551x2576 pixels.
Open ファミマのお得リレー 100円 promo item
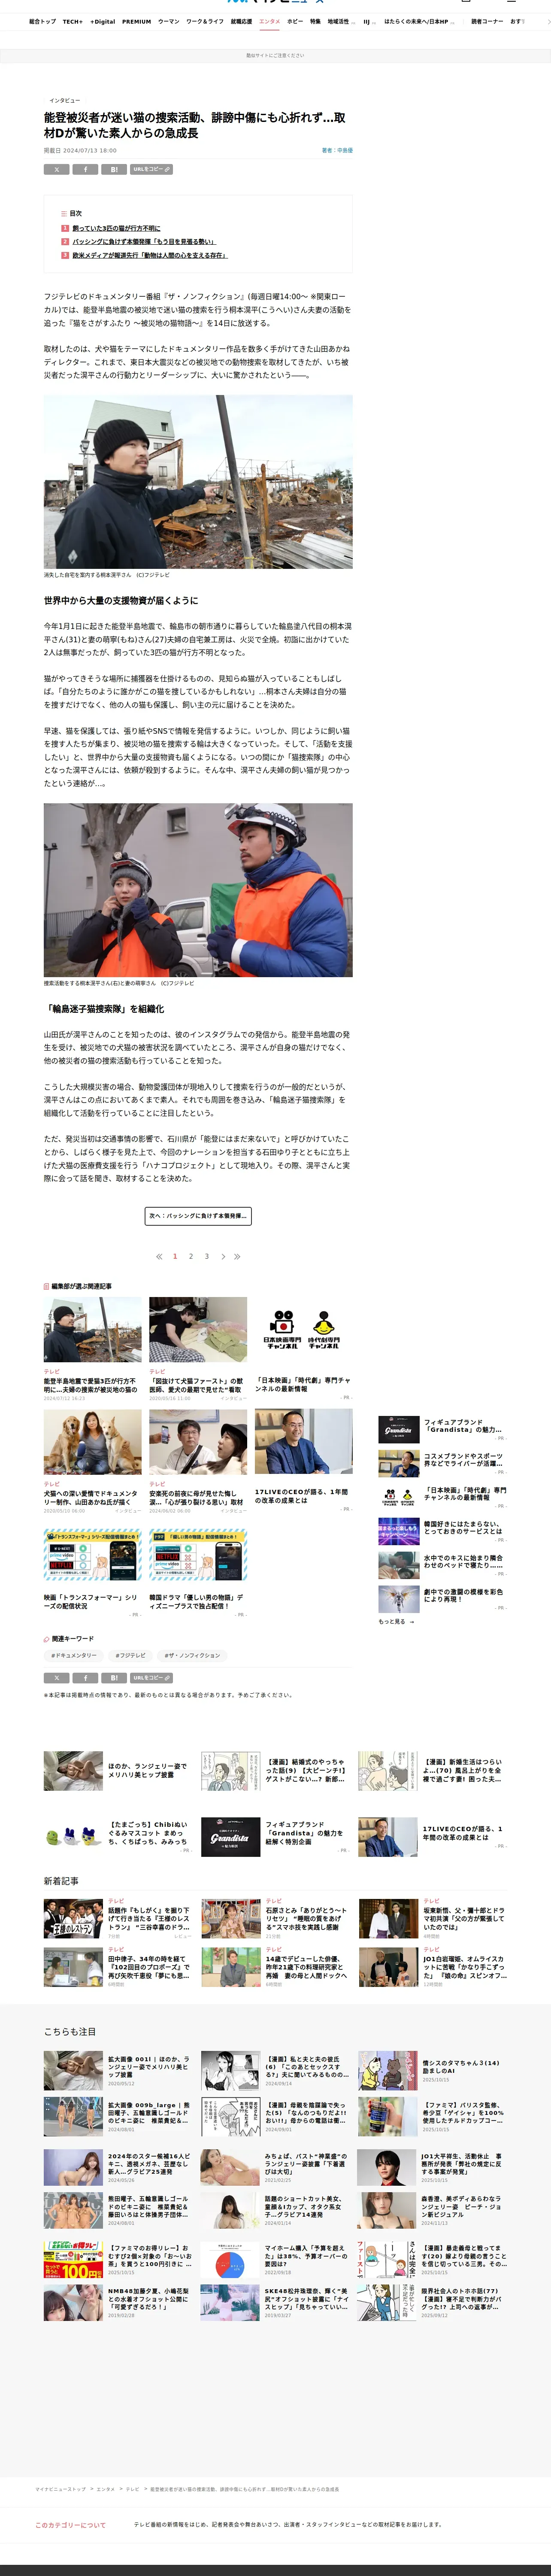[118, 2259]
